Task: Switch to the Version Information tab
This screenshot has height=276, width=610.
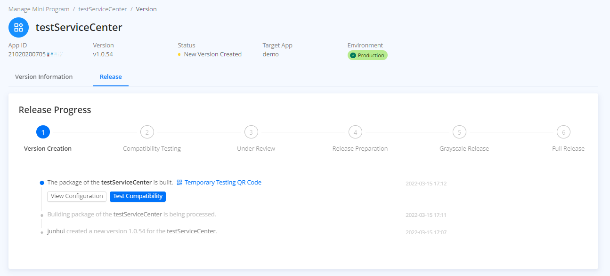Action: pyautogui.click(x=44, y=77)
